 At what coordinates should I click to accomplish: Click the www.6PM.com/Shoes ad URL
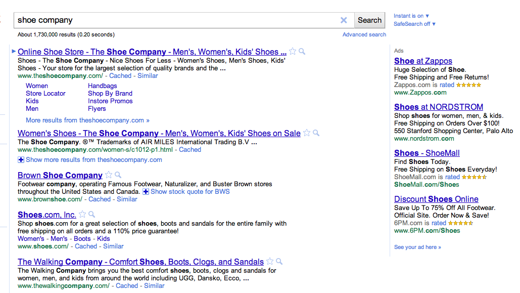[427, 231]
